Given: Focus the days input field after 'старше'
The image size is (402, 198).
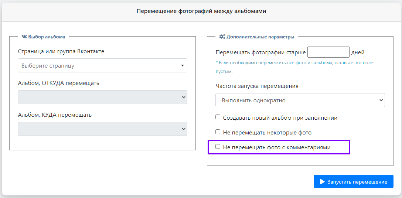Looking at the screenshot, I should pyautogui.click(x=328, y=52).
